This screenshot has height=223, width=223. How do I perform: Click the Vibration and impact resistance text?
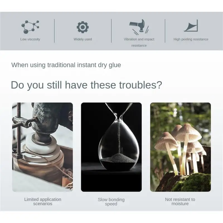[x=139, y=42]
